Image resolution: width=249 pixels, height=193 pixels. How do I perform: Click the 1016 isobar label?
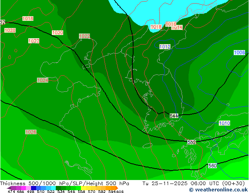click(171, 24)
